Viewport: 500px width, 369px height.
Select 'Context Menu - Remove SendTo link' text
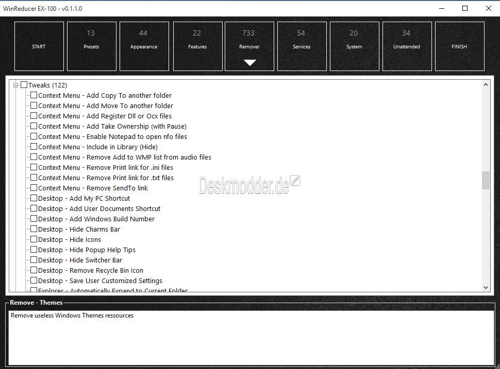pos(93,188)
